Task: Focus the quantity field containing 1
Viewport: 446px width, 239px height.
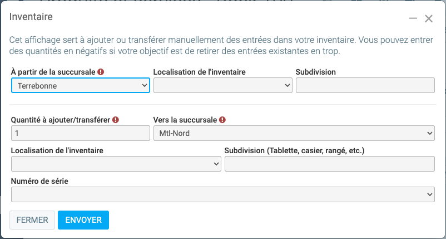Action: pyautogui.click(x=80, y=133)
